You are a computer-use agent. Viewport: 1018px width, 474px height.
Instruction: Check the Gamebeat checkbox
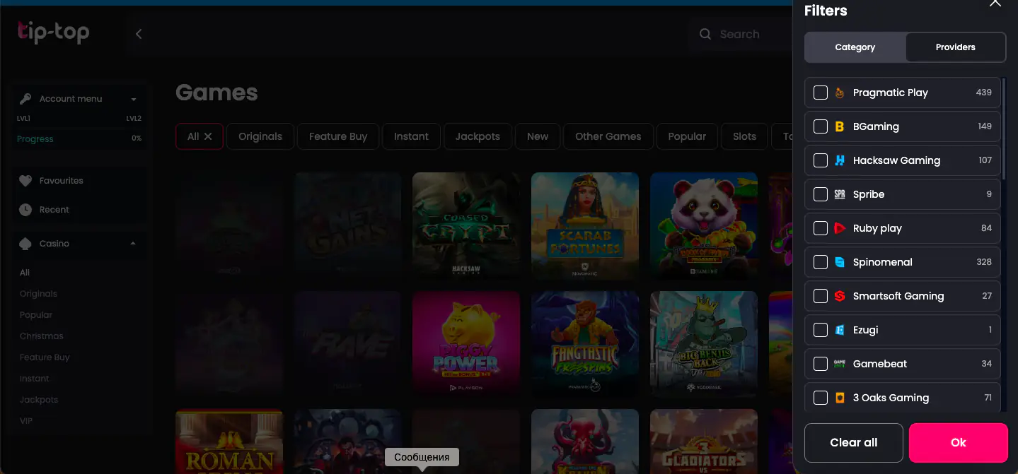821,364
